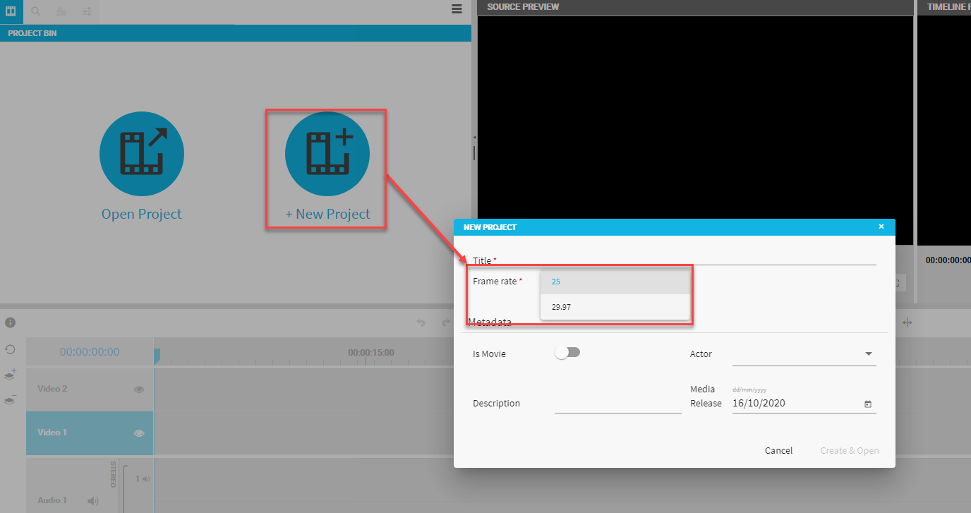Open the Media Release date picker
Screen dimensions: 971x513
pyautogui.click(x=867, y=404)
